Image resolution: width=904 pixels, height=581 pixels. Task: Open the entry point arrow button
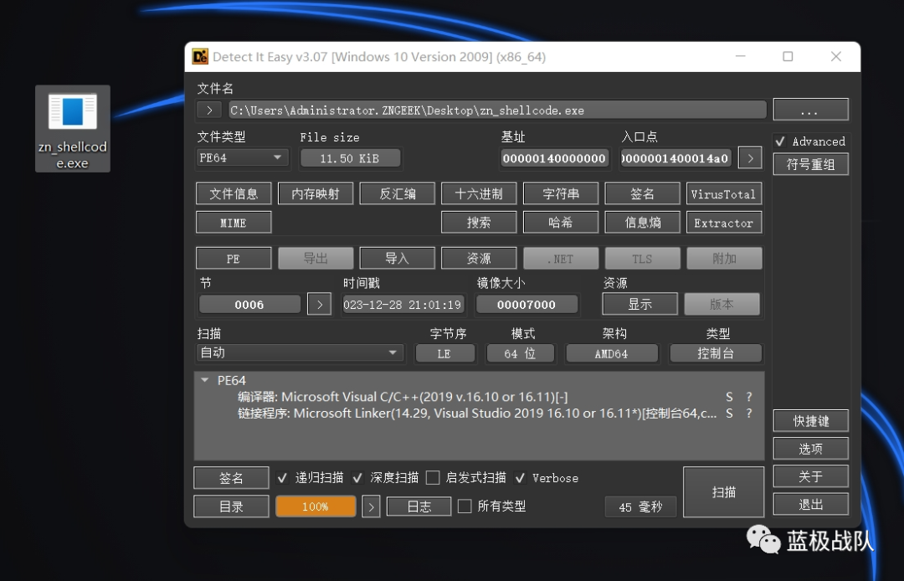pyautogui.click(x=750, y=158)
